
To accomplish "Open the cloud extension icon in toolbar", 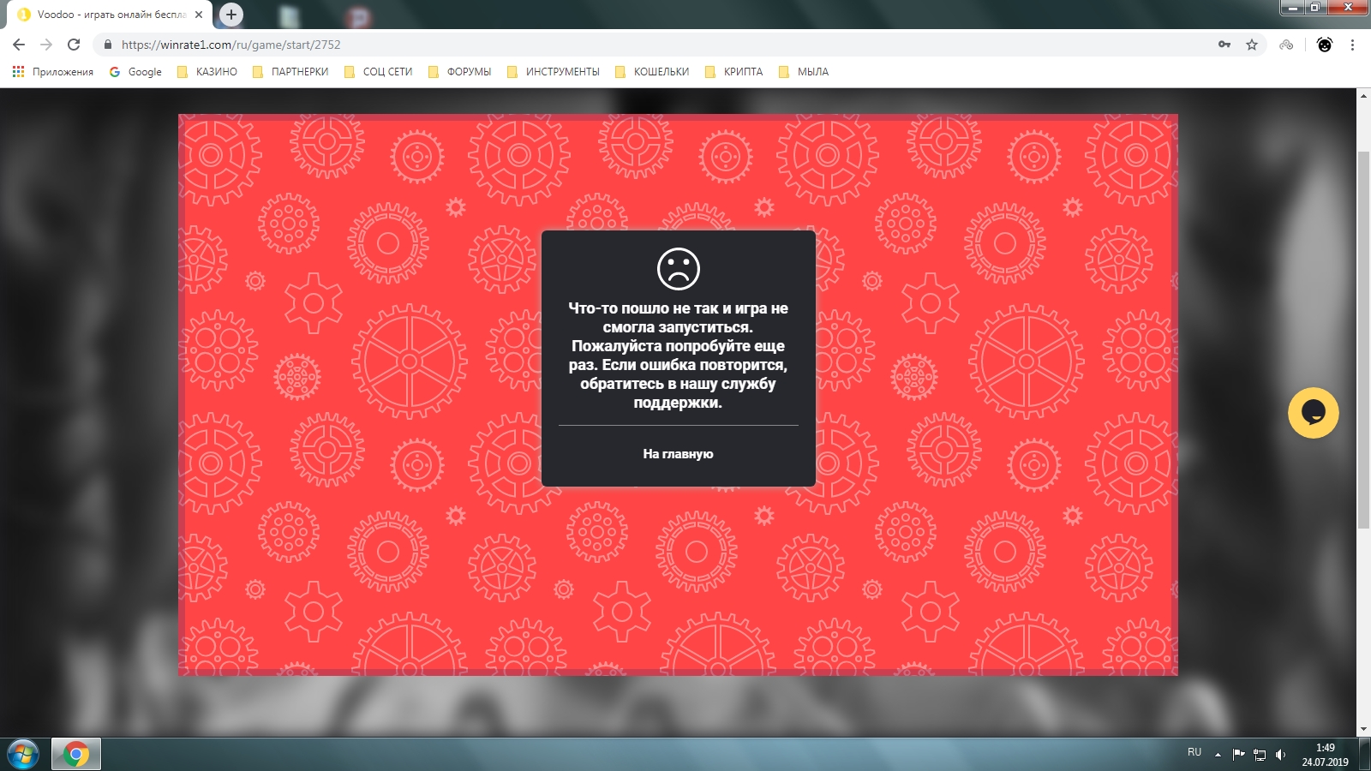I will click(1286, 45).
